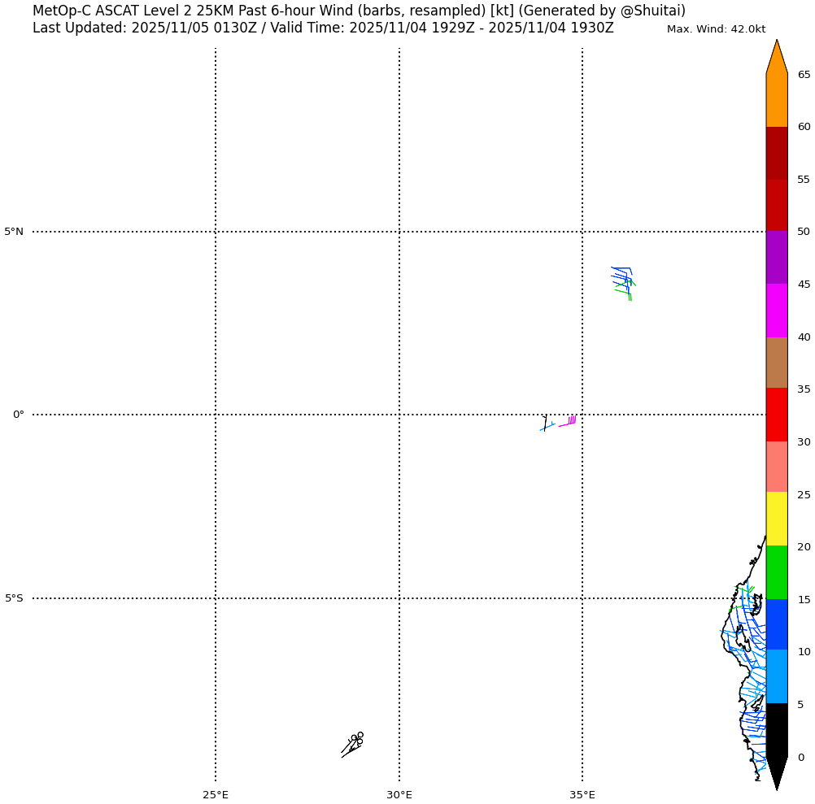Click the green 15–20 kt colorbar segment
The width and height of the screenshot is (815, 804).
(777, 572)
